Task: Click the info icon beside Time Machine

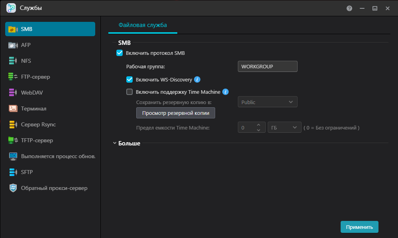Action: tap(225, 92)
